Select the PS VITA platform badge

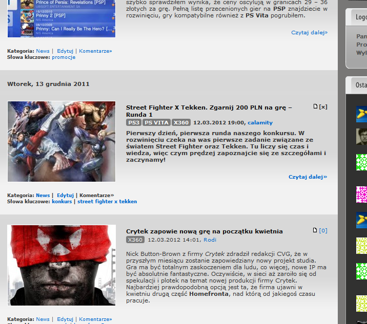click(x=156, y=123)
